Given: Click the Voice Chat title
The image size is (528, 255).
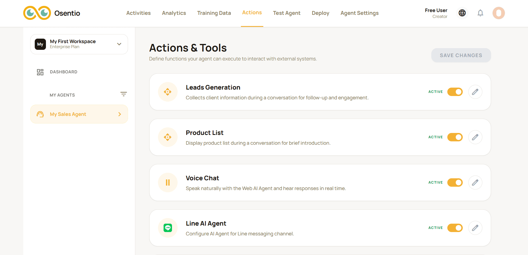Looking at the screenshot, I should click(x=203, y=178).
